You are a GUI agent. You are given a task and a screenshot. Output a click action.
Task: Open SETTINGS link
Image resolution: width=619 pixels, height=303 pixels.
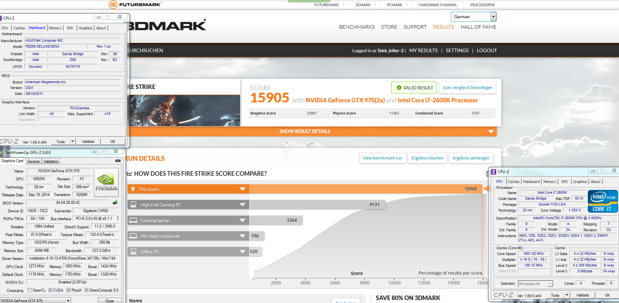click(457, 51)
